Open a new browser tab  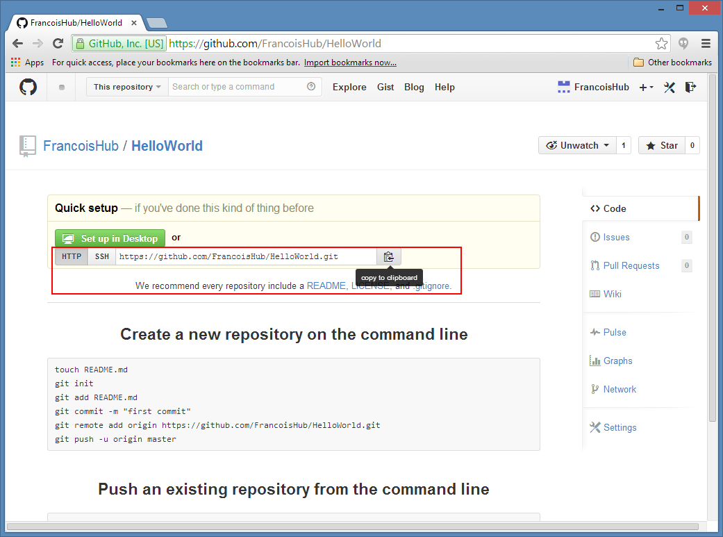click(x=156, y=23)
